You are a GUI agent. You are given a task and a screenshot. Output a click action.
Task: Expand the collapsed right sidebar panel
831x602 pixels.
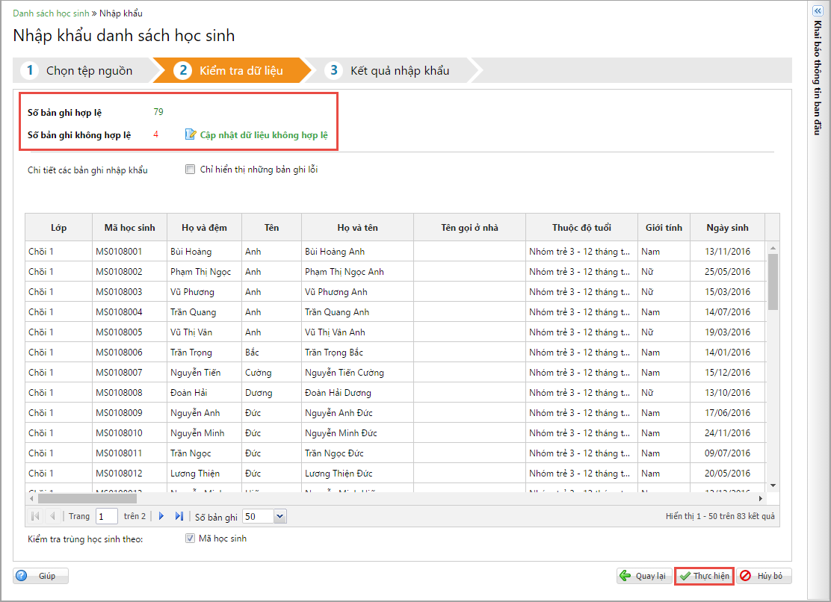[x=818, y=11]
